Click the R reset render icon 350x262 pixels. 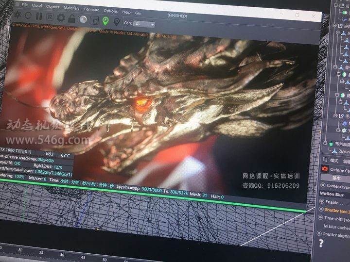click(x=50, y=17)
